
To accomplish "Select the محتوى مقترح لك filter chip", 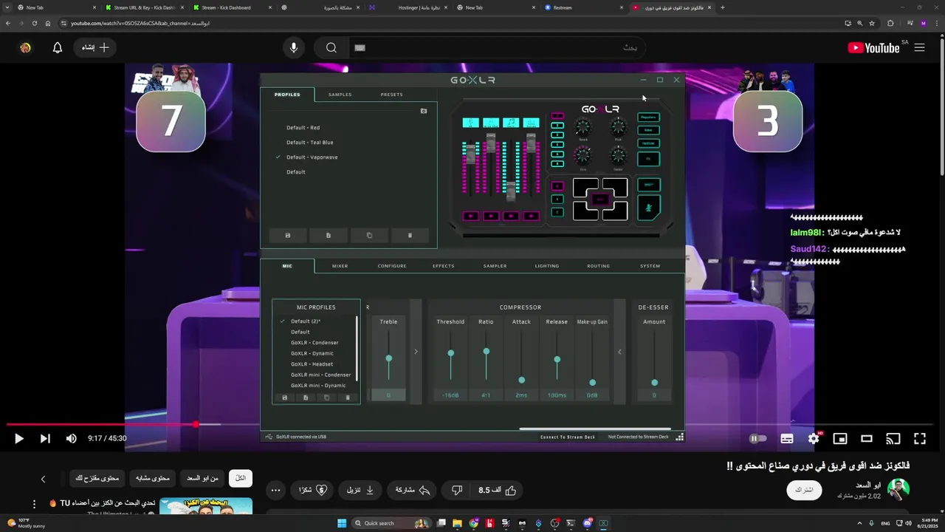I will click(x=97, y=478).
